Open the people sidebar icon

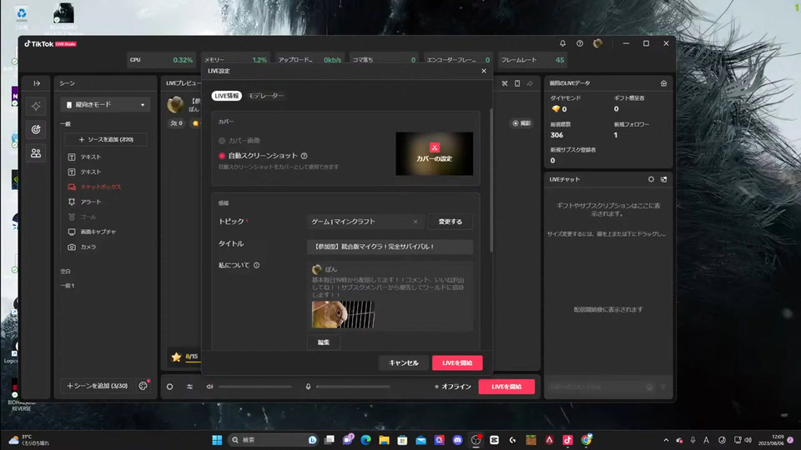(36, 153)
